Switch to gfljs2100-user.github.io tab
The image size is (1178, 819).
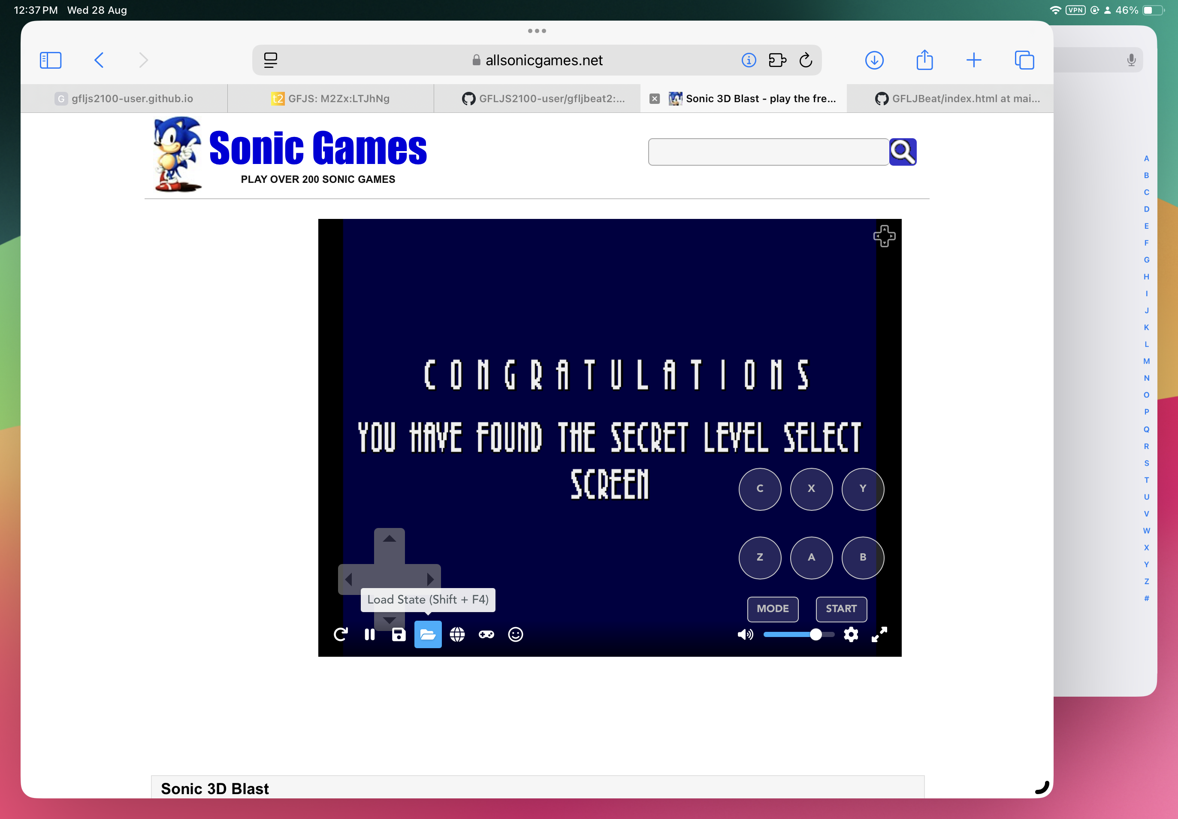point(124,99)
